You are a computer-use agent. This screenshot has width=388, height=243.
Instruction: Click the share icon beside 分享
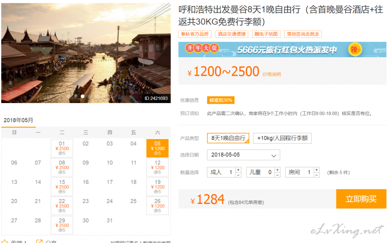point(39,241)
